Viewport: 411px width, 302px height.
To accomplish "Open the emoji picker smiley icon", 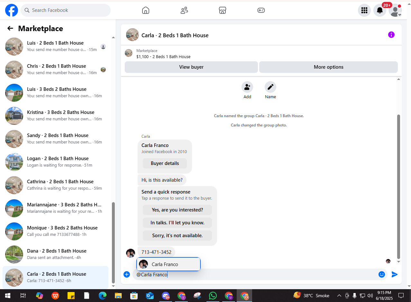I will (382, 274).
